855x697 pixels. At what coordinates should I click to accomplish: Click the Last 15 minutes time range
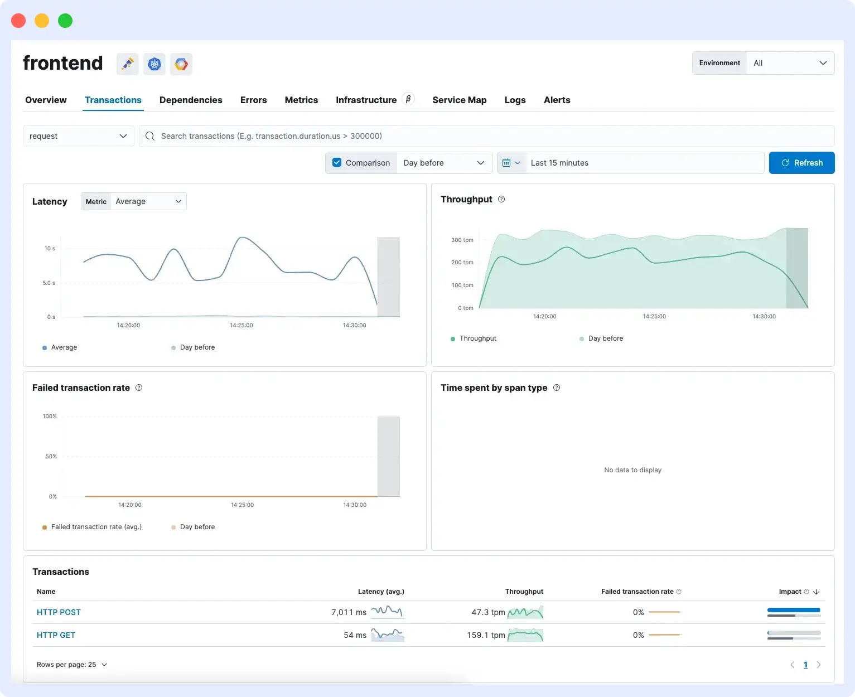pyautogui.click(x=645, y=163)
